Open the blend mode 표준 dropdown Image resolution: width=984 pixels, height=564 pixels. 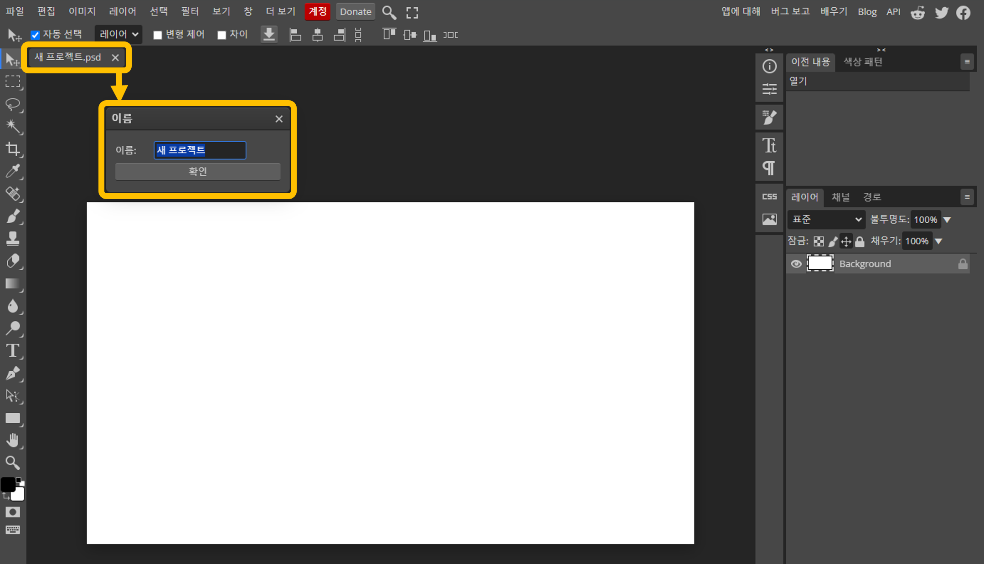click(826, 220)
